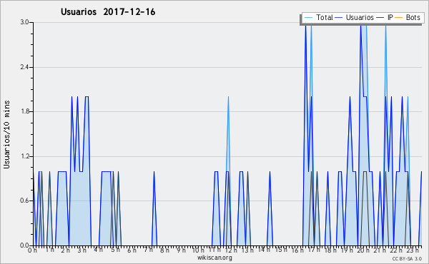Click the 0.6 y-axis value
The width and height of the screenshot is (429, 264).
pos(24,201)
